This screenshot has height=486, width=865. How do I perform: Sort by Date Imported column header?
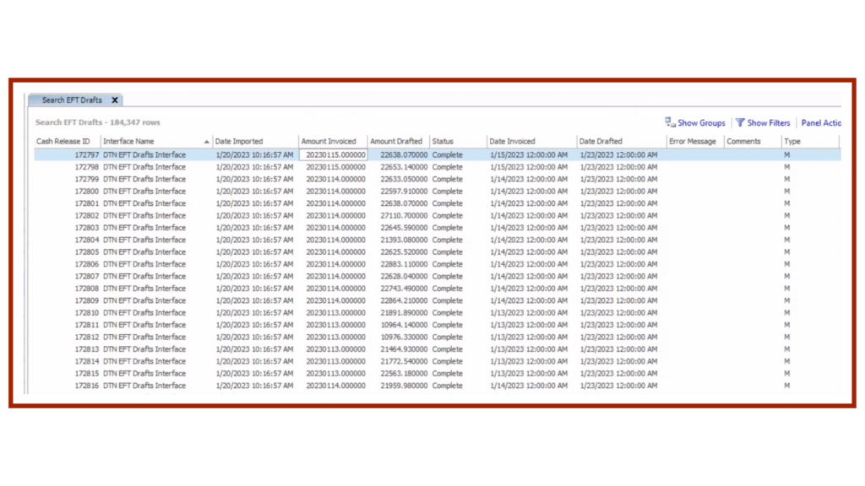pyautogui.click(x=239, y=142)
